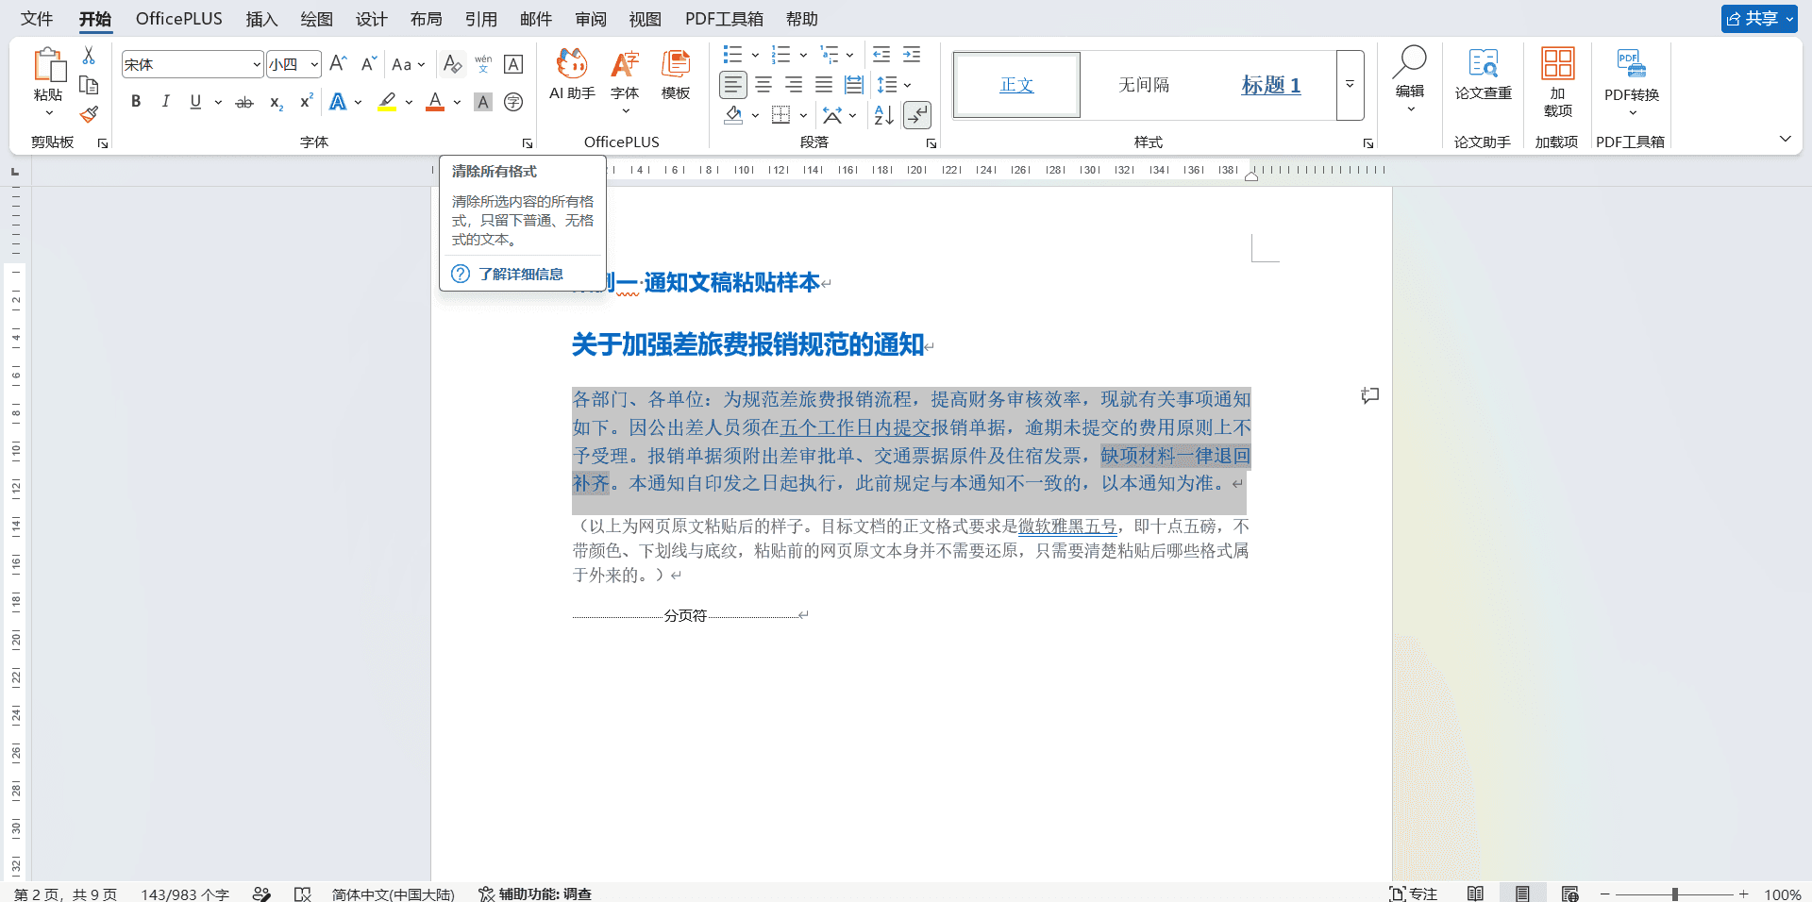The image size is (1812, 902).
Task: Open the Change Case Aa dropdown
Action: click(x=409, y=64)
